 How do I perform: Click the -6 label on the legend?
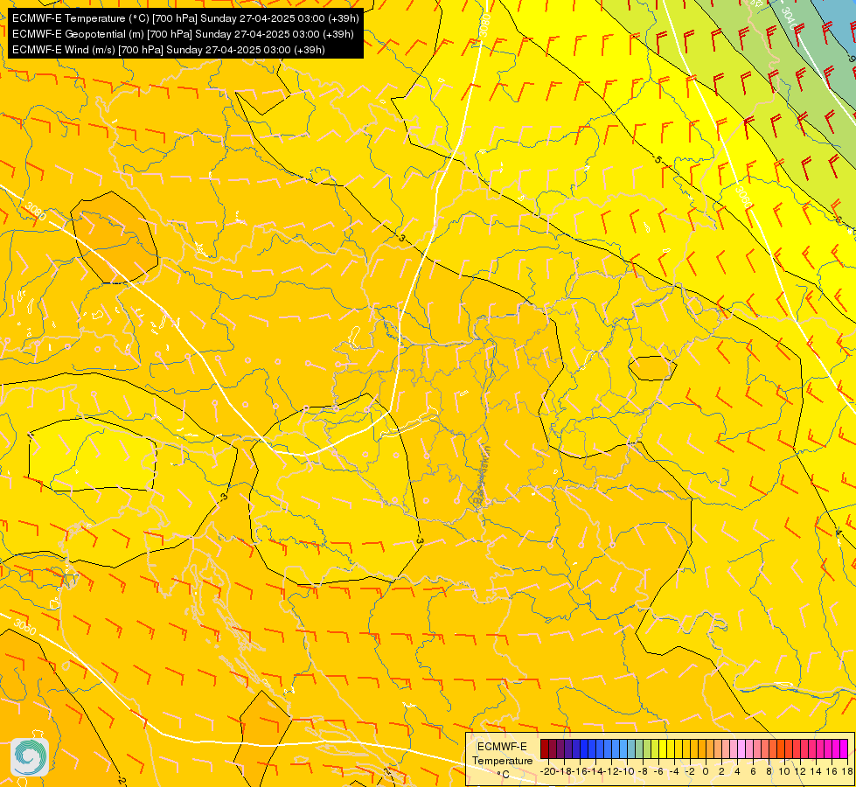(x=658, y=771)
